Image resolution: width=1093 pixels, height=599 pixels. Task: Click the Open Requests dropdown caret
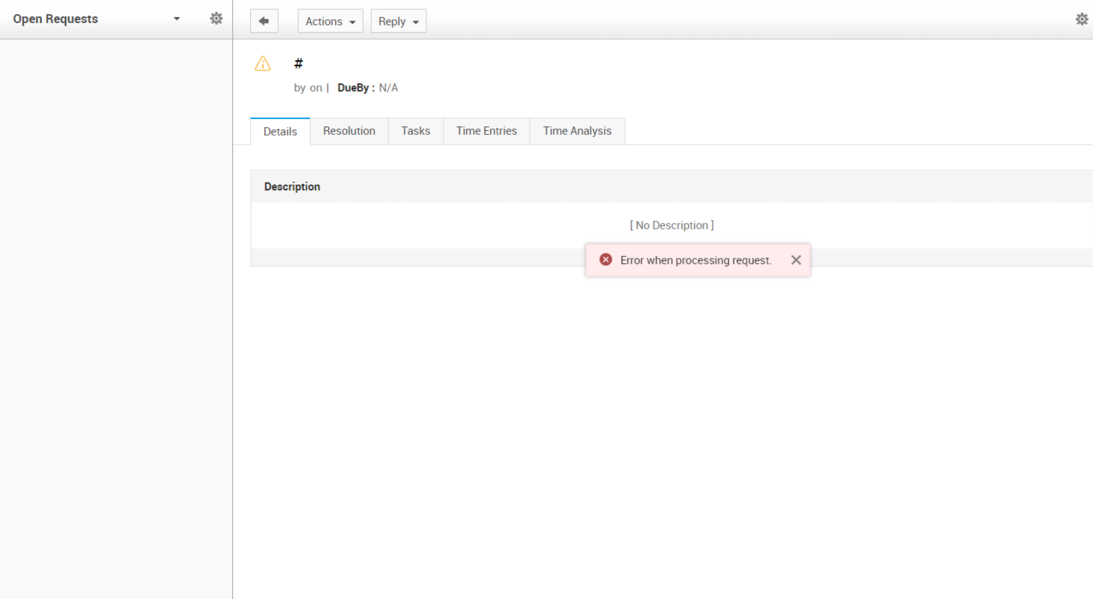[177, 19]
